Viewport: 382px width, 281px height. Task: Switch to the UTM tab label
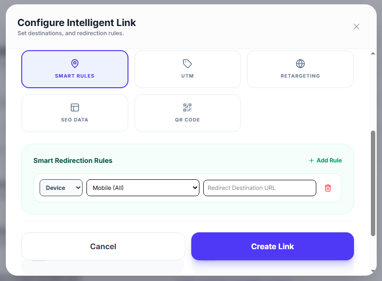(187, 76)
